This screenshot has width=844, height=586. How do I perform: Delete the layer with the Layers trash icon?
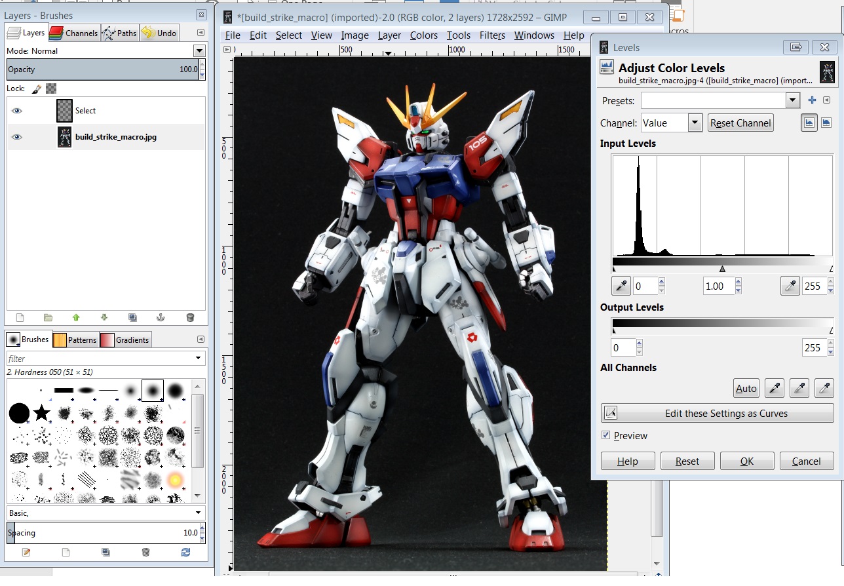pyautogui.click(x=190, y=317)
